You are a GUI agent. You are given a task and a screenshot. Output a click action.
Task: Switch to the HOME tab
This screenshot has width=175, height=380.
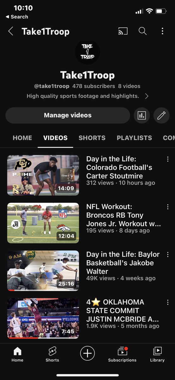pos(22,138)
